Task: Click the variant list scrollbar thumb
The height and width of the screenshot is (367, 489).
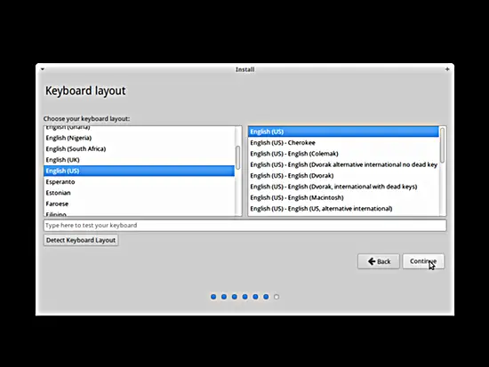Action: (442, 145)
